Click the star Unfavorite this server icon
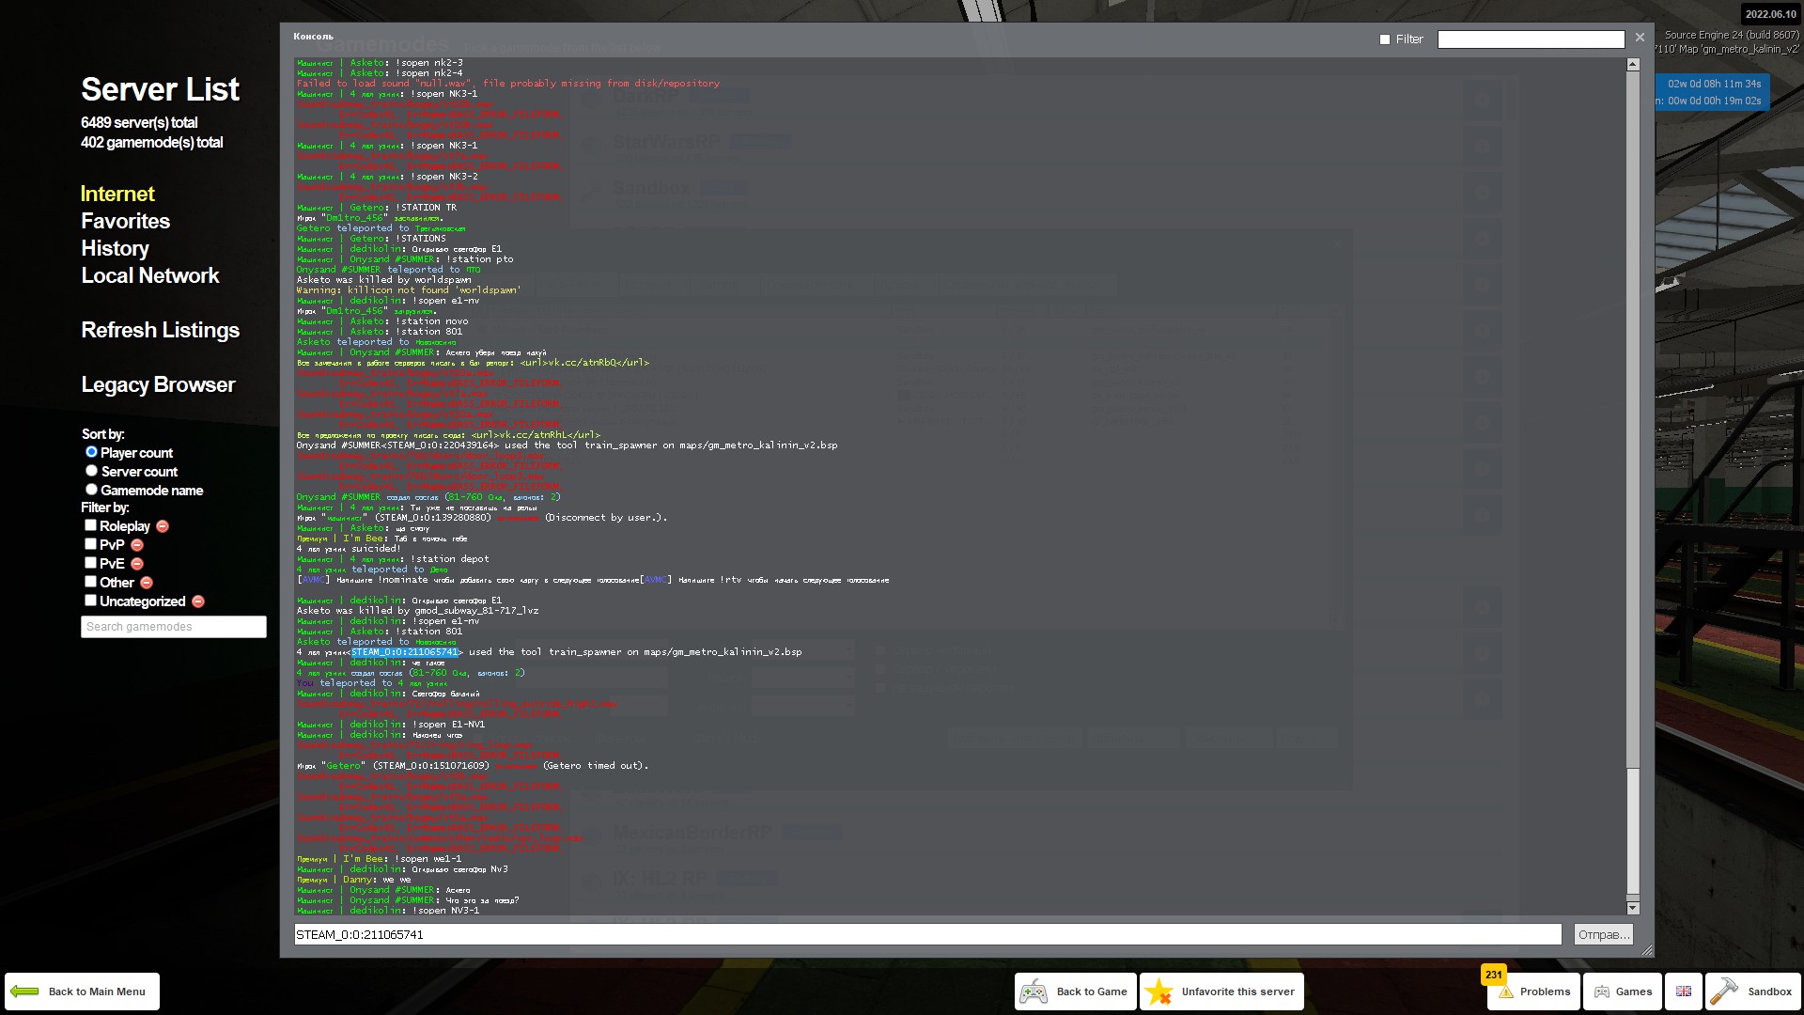 point(1159,992)
